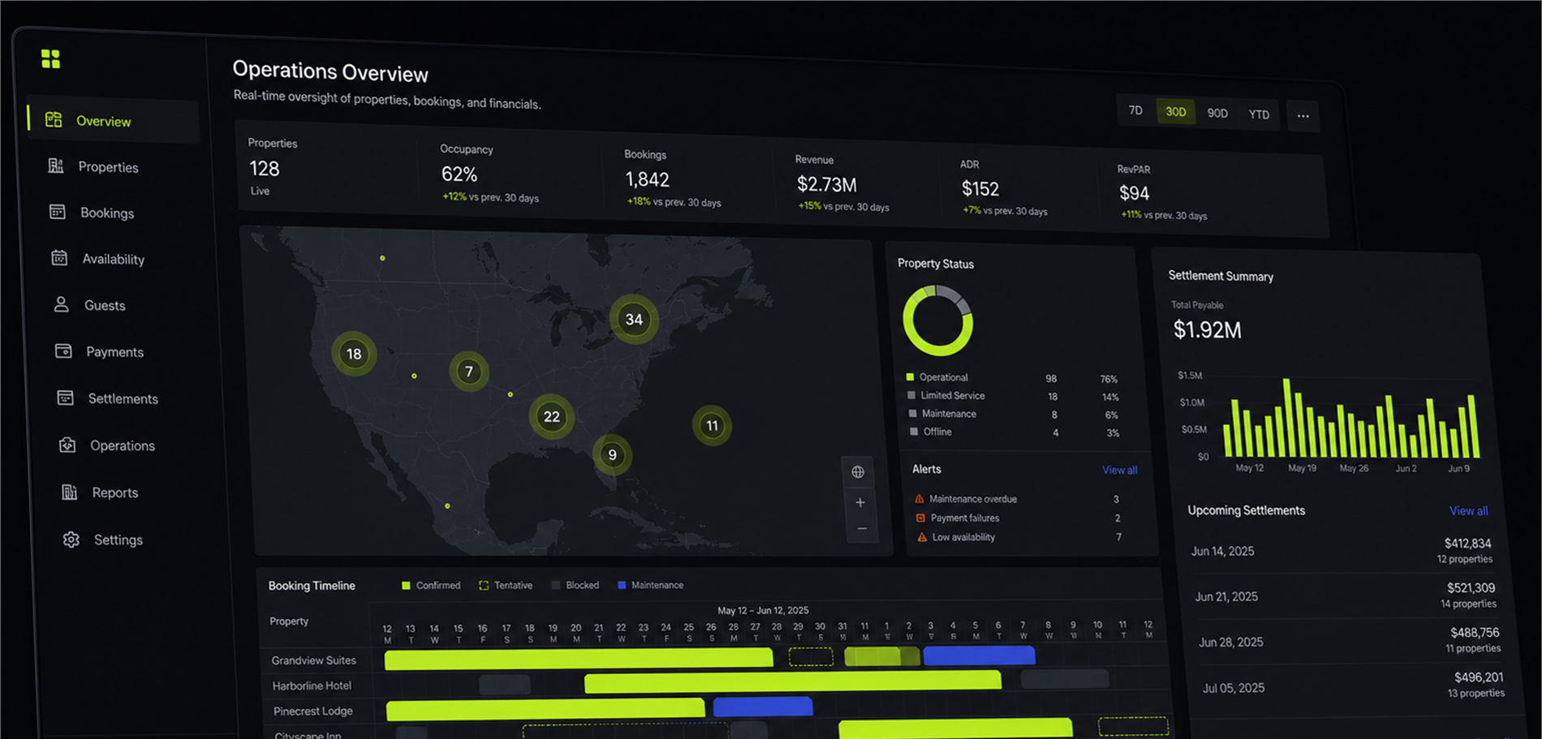Click the map cluster marker labeled 22
This screenshot has height=739, width=1542.
tap(552, 417)
